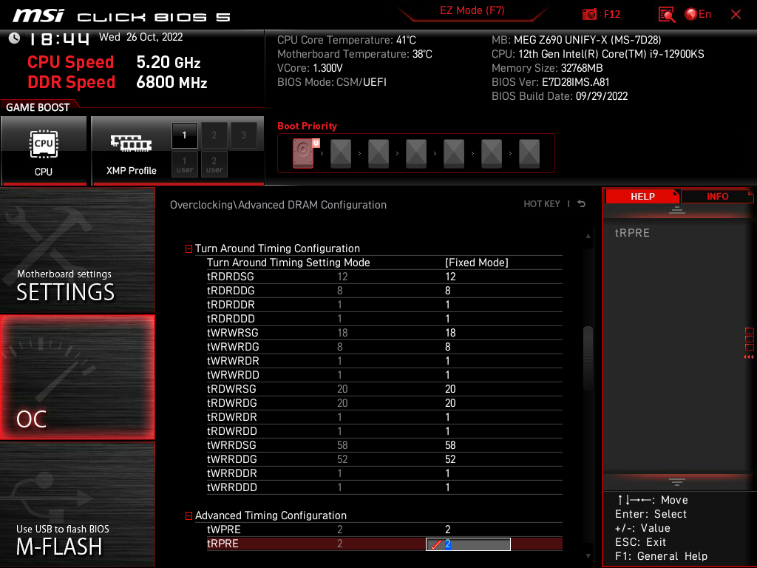The image size is (757, 568).
Task: Select the tWRWRDD row
Action: coord(384,375)
